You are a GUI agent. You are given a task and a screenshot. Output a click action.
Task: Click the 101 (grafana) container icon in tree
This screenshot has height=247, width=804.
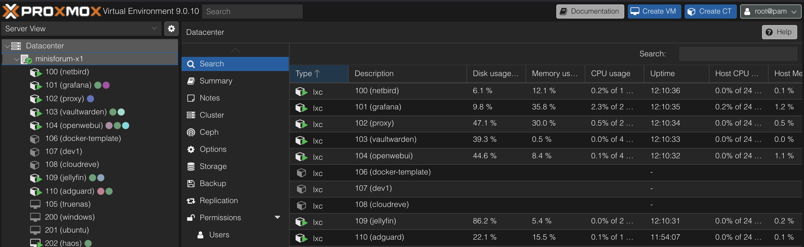(x=36, y=85)
